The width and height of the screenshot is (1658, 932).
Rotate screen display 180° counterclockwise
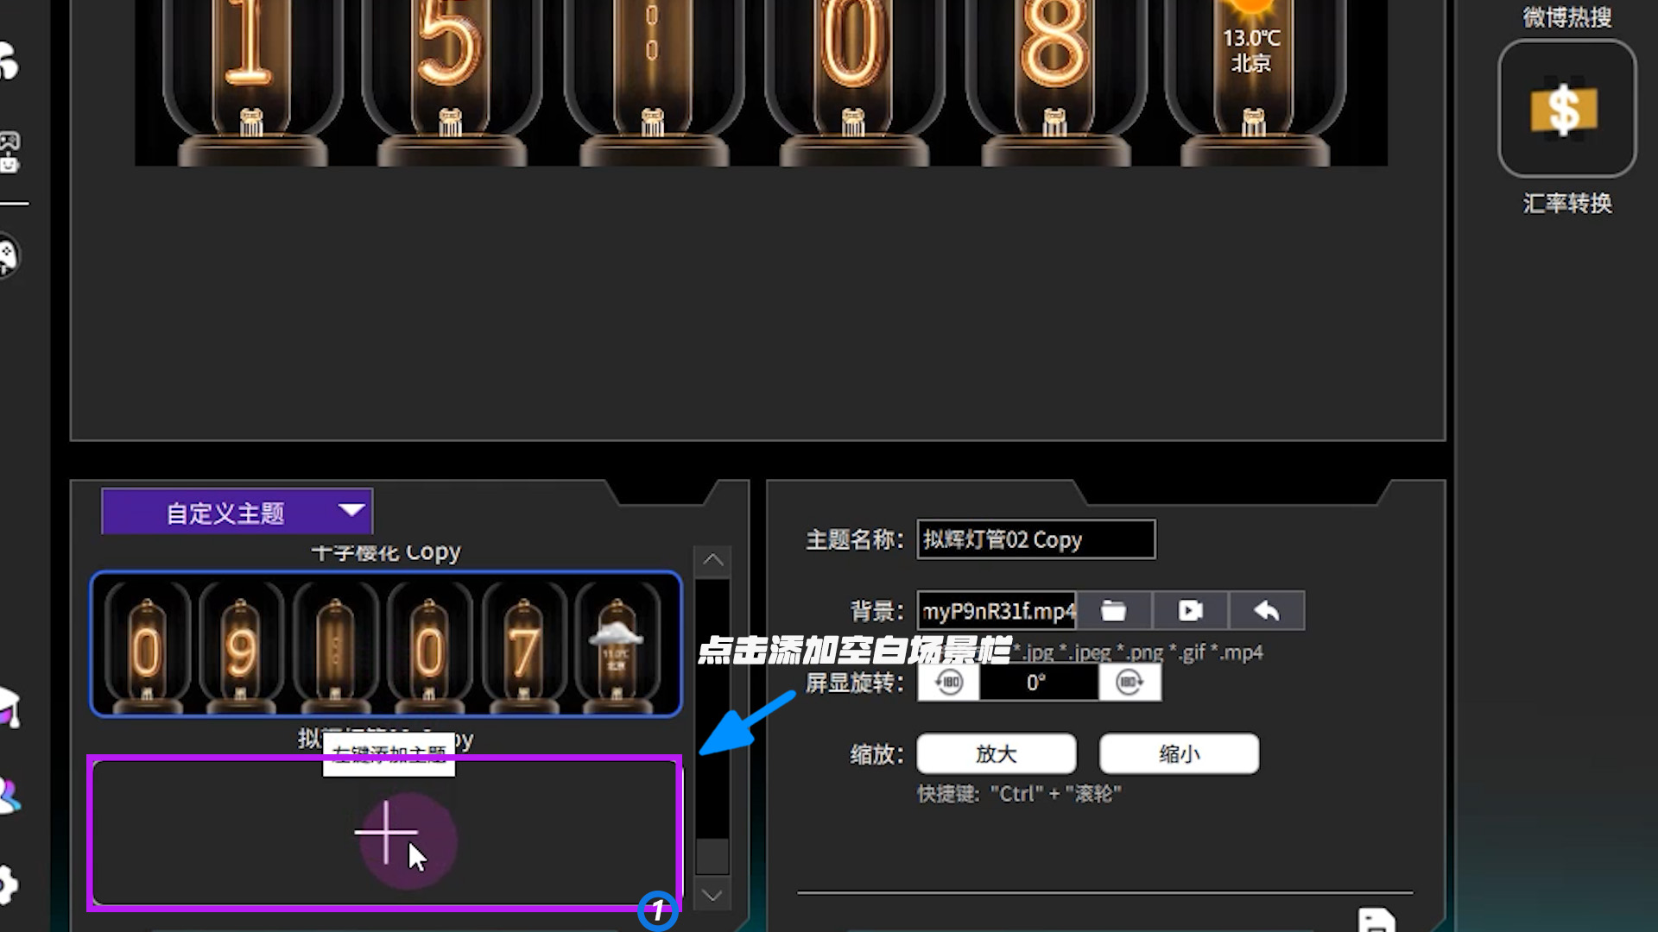click(x=947, y=683)
